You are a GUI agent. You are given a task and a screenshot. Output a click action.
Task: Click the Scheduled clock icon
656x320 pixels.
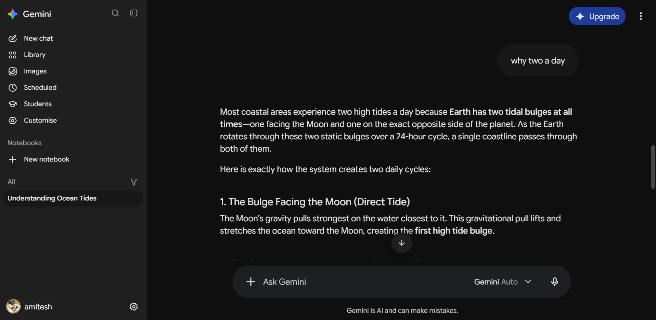pyautogui.click(x=13, y=88)
